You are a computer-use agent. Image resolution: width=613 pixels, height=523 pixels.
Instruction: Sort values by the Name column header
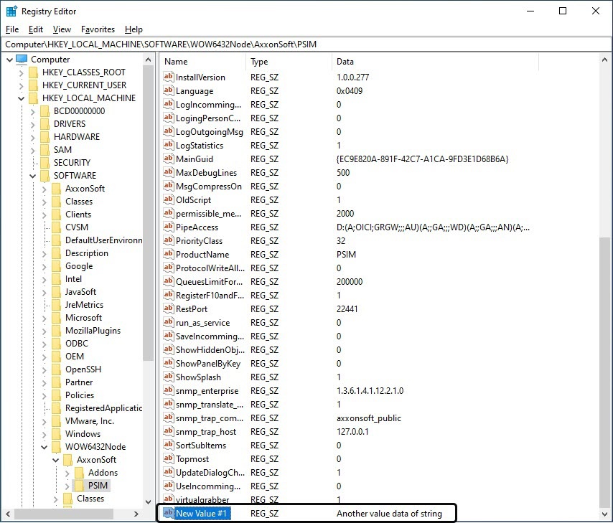tap(202, 62)
